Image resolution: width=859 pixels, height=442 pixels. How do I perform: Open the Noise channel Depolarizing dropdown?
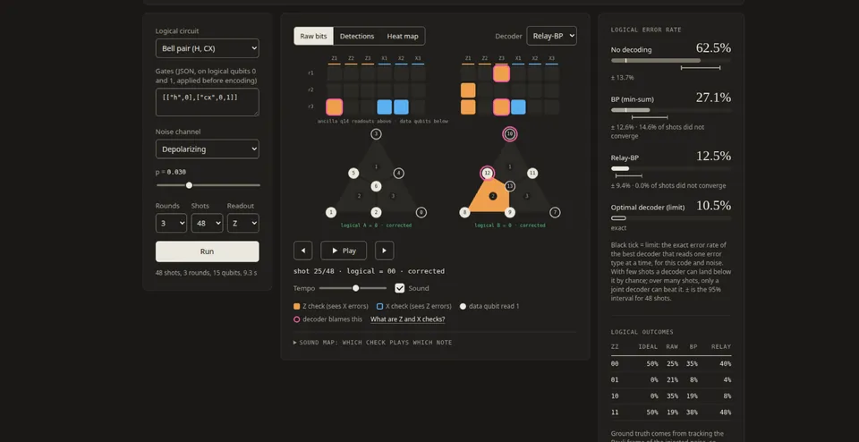tap(207, 149)
